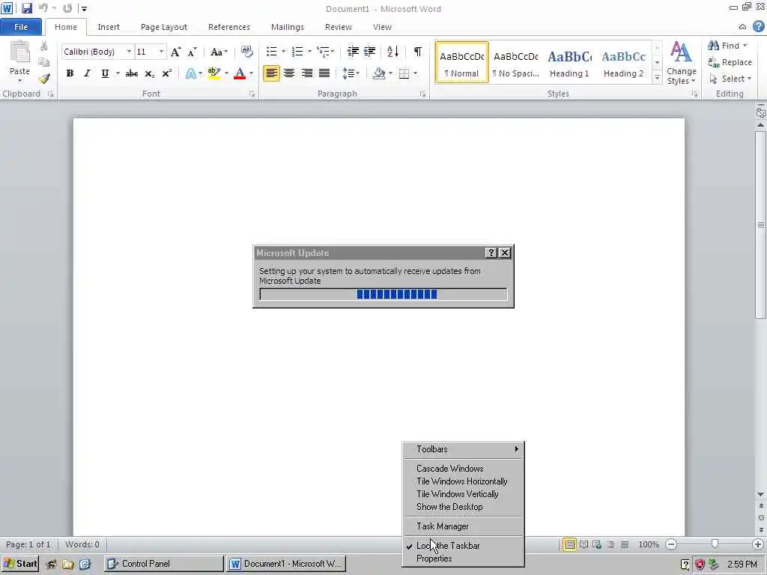The width and height of the screenshot is (767, 575).
Task: Click the Sort A-Z icon
Action: point(392,52)
